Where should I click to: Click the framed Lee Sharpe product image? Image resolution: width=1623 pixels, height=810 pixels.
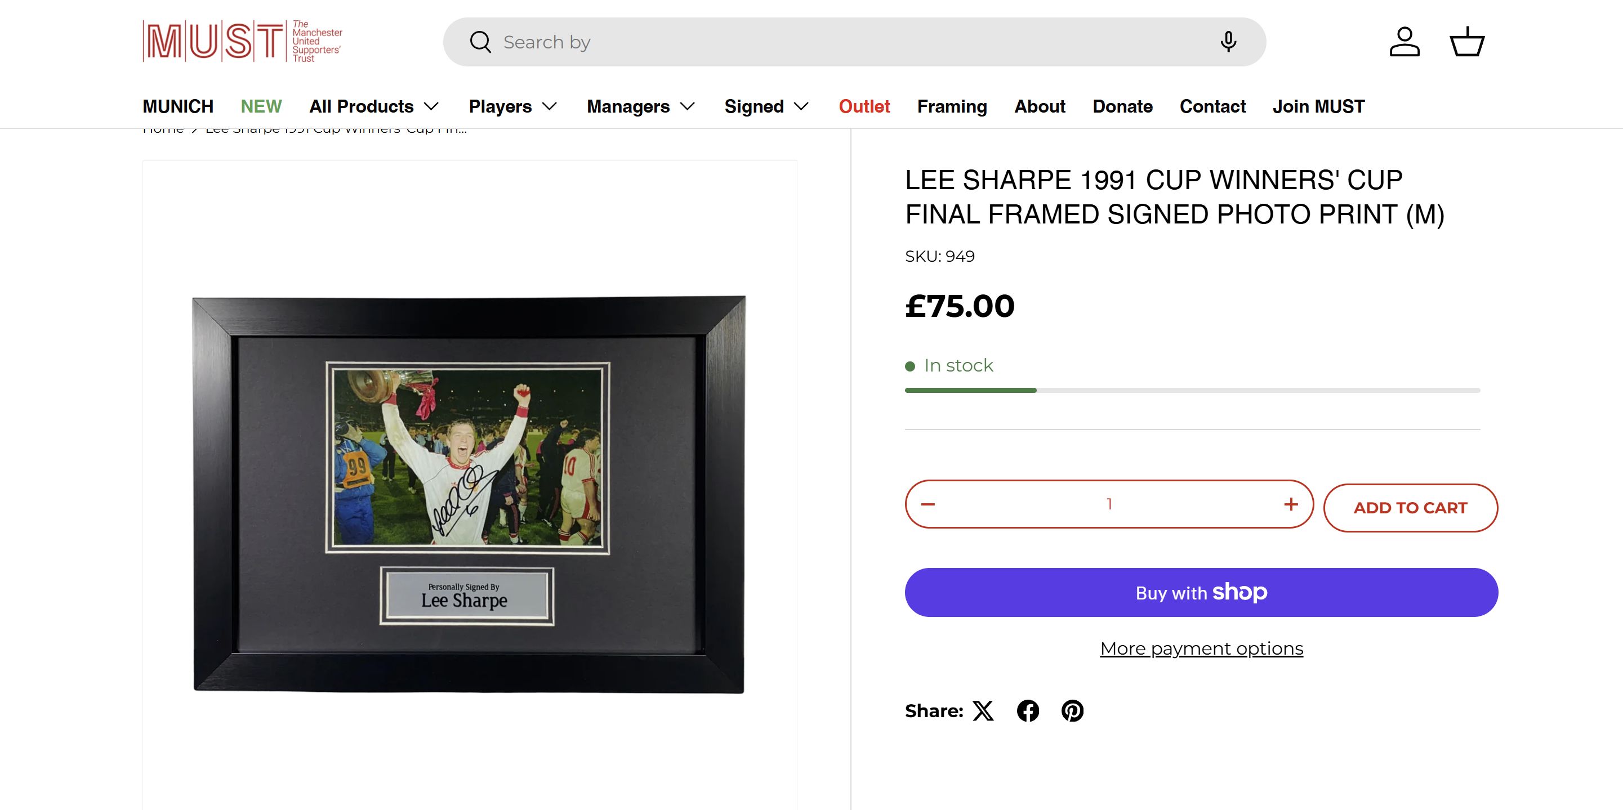coord(469,494)
